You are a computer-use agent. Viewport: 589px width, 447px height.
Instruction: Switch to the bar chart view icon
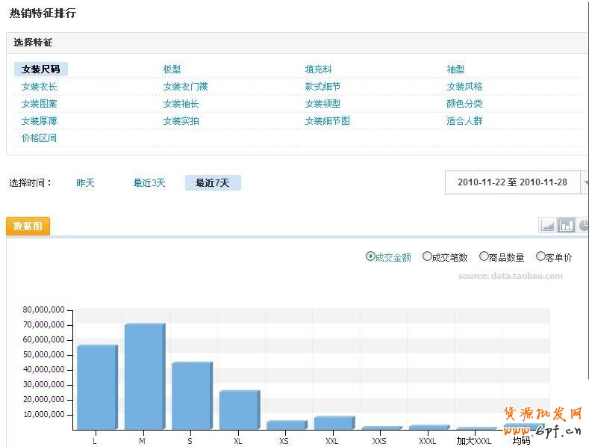[x=566, y=225]
